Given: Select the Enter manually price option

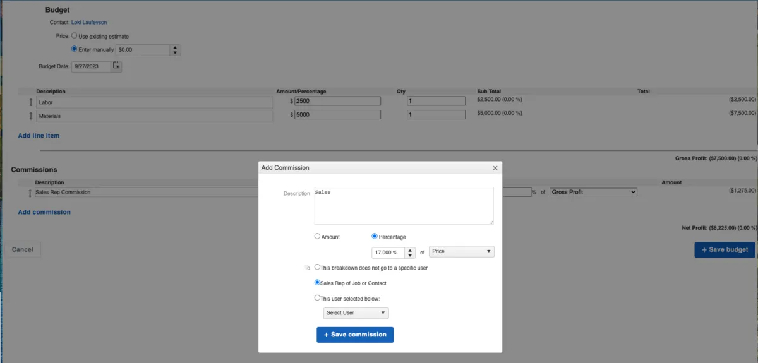Looking at the screenshot, I should coord(75,49).
